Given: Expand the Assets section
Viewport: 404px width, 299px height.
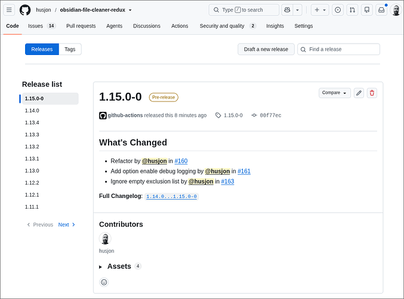Looking at the screenshot, I should pyautogui.click(x=120, y=266).
